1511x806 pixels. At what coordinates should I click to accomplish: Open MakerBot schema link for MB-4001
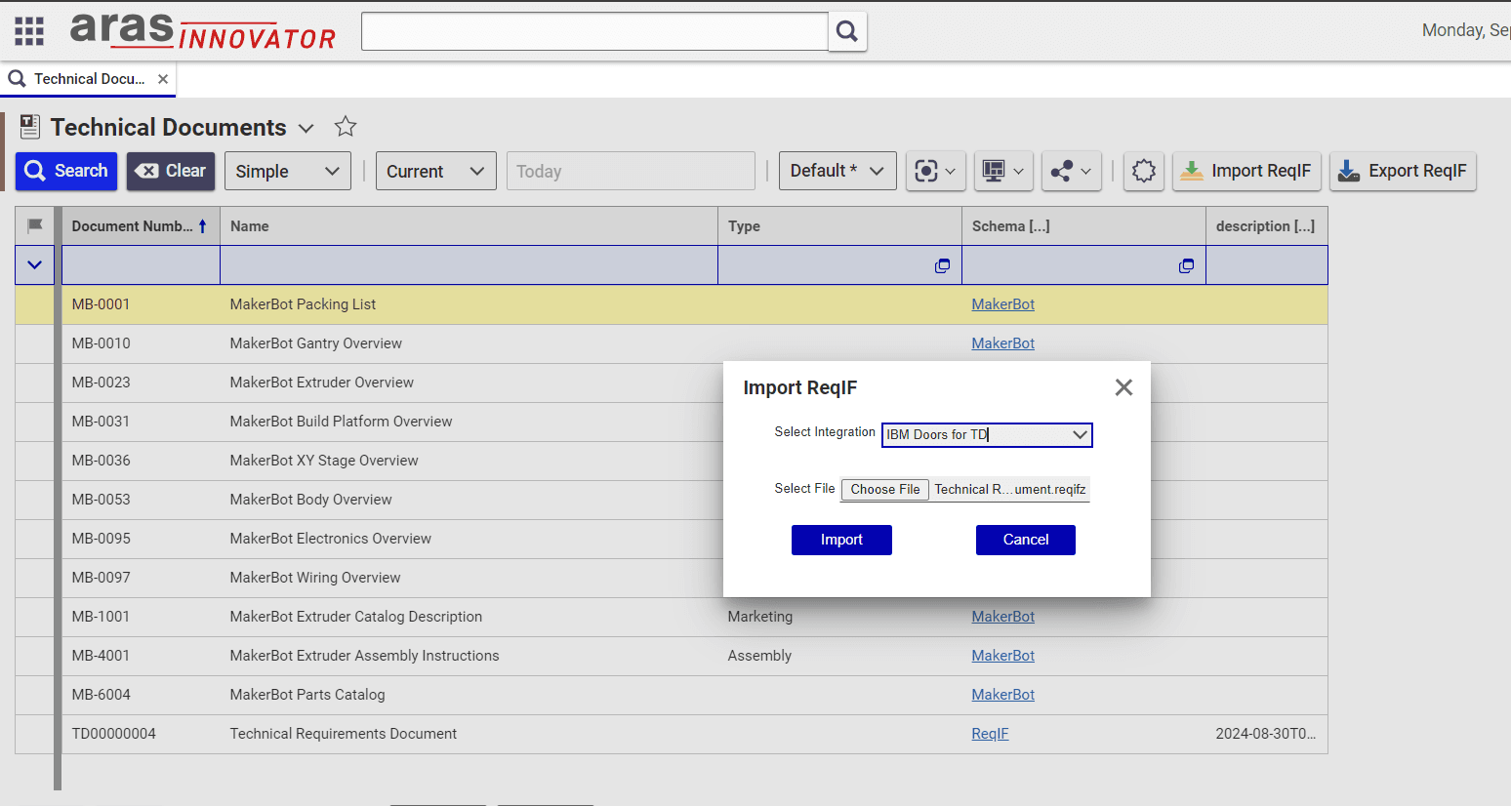pos(1002,656)
